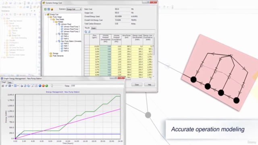This screenshot has width=258, height=145.
Task: Switch to Graph tab in Energy Cost window
Action: (x=94, y=28)
